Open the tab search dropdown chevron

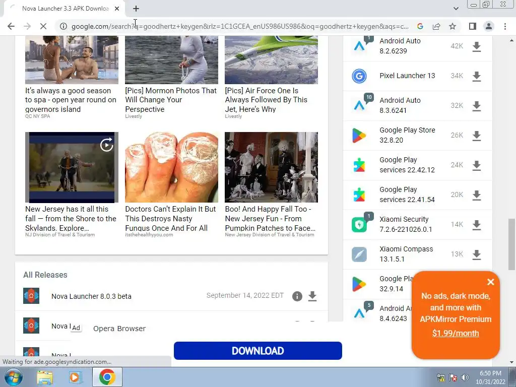click(x=456, y=9)
